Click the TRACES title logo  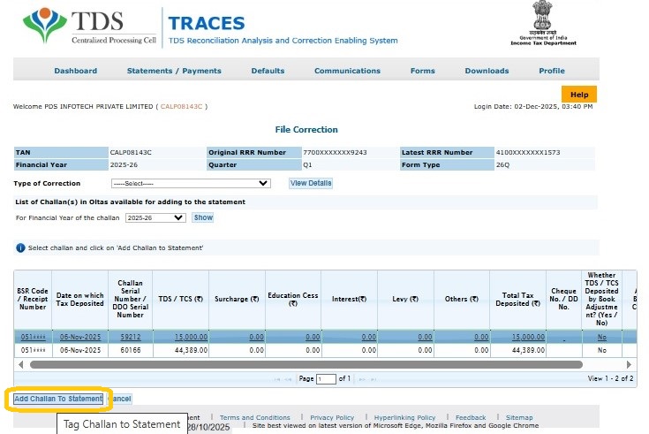pyautogui.click(x=208, y=24)
